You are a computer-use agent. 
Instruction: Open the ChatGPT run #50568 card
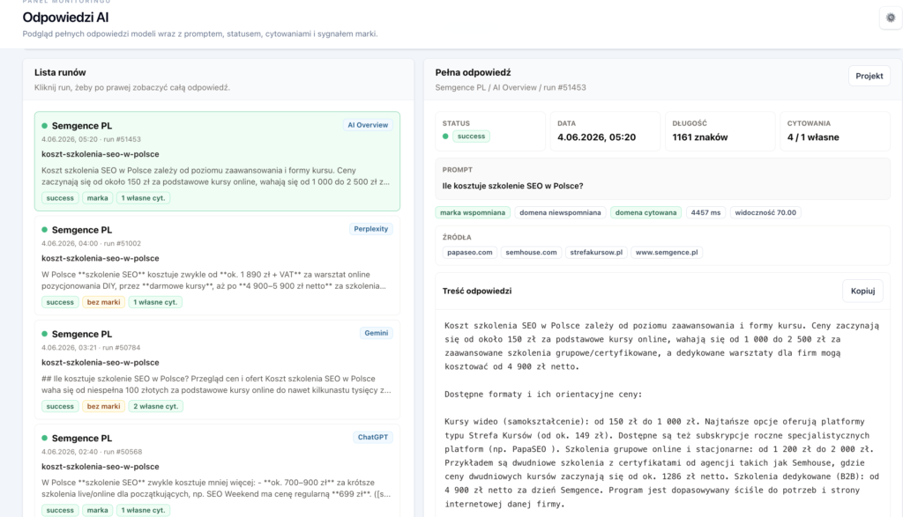pyautogui.click(x=217, y=470)
